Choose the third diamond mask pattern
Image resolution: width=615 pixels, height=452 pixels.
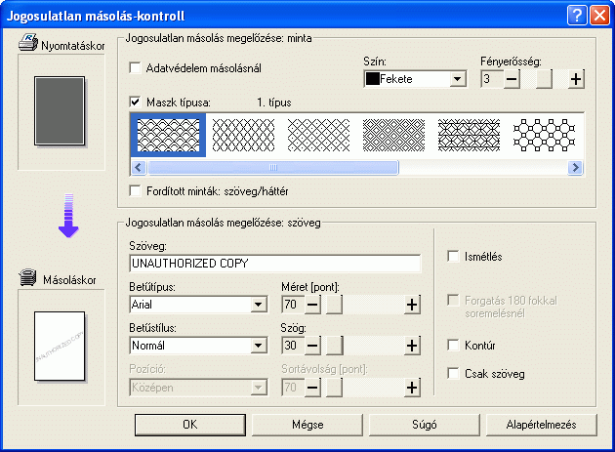(318, 135)
